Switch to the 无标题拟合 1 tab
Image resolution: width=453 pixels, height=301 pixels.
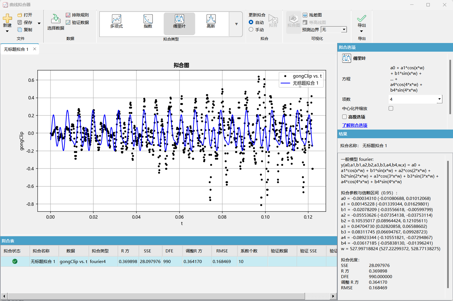tap(16, 49)
